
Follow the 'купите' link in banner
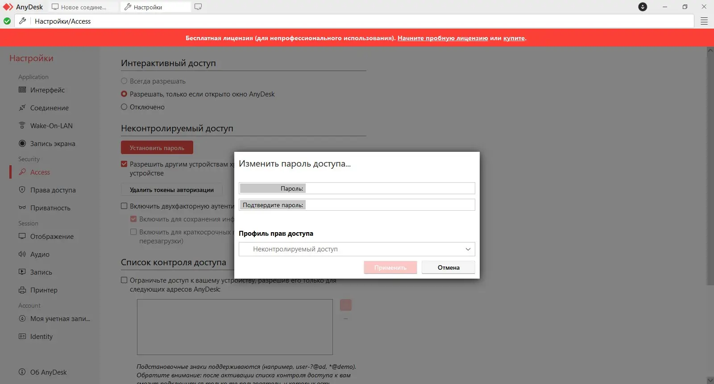click(x=514, y=38)
